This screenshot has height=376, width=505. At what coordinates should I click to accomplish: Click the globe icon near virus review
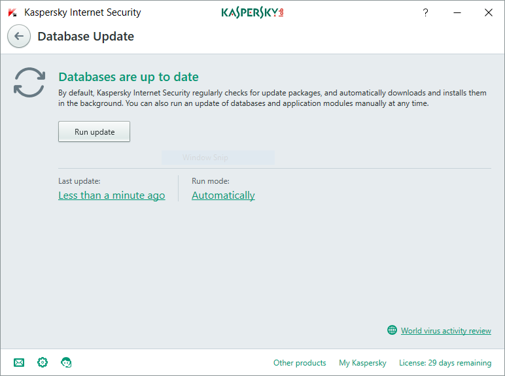392,330
